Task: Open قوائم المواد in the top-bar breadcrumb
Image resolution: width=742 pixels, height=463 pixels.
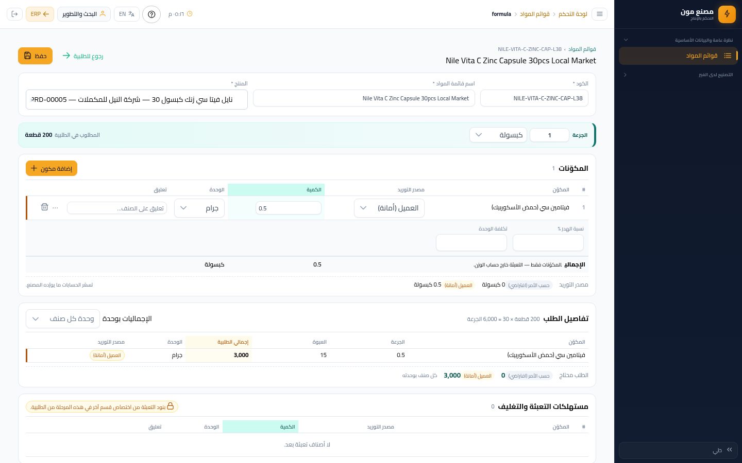Action: point(535,14)
